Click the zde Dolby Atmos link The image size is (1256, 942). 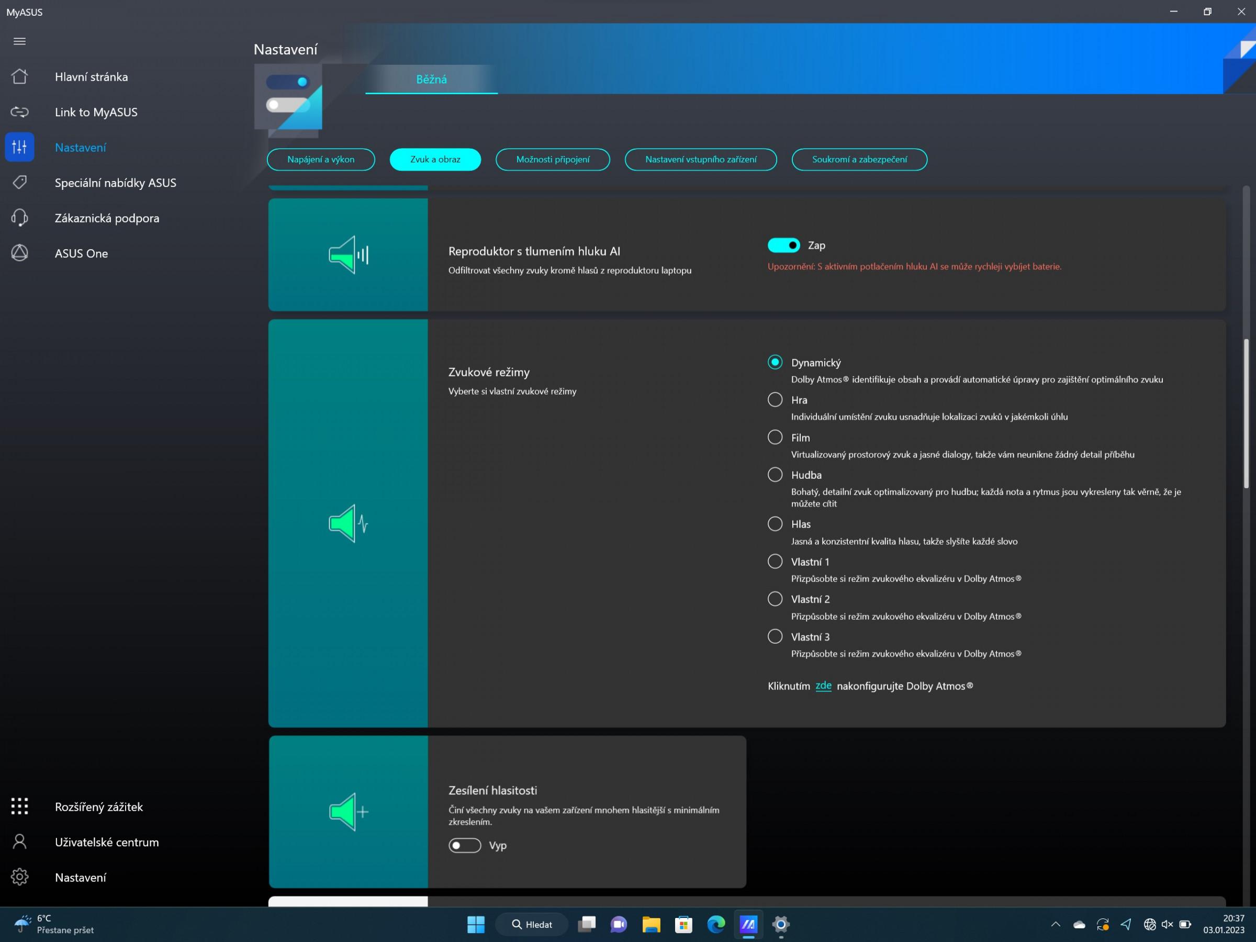(x=823, y=686)
